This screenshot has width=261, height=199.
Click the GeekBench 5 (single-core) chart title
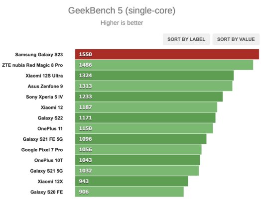[x=122, y=10]
